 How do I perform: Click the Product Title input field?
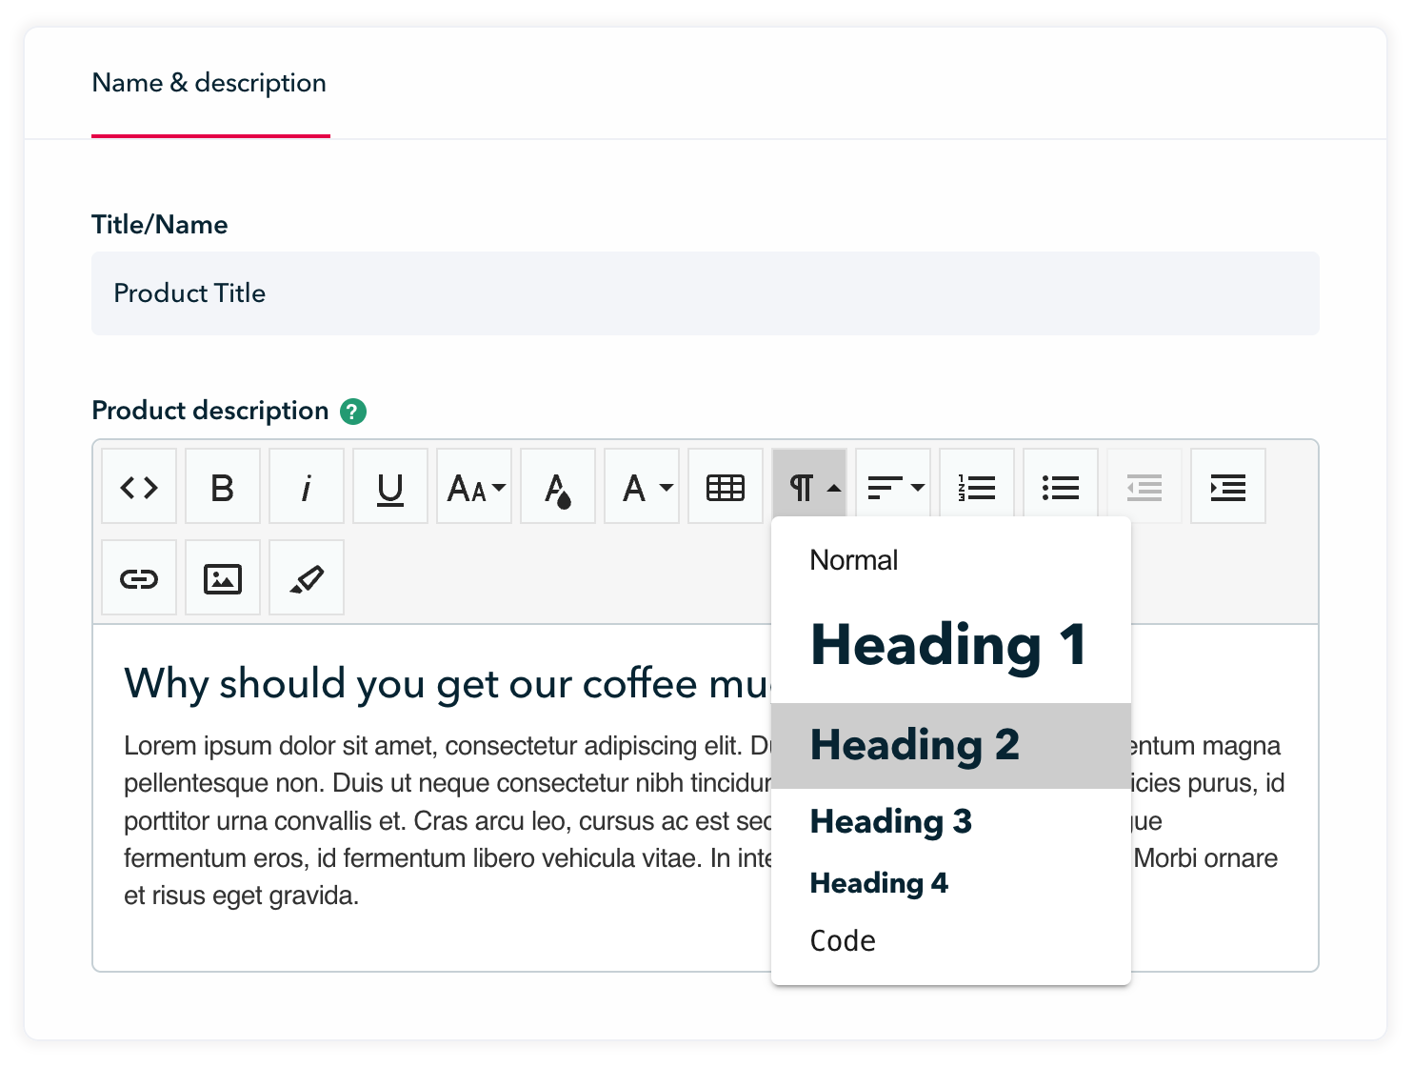706,293
